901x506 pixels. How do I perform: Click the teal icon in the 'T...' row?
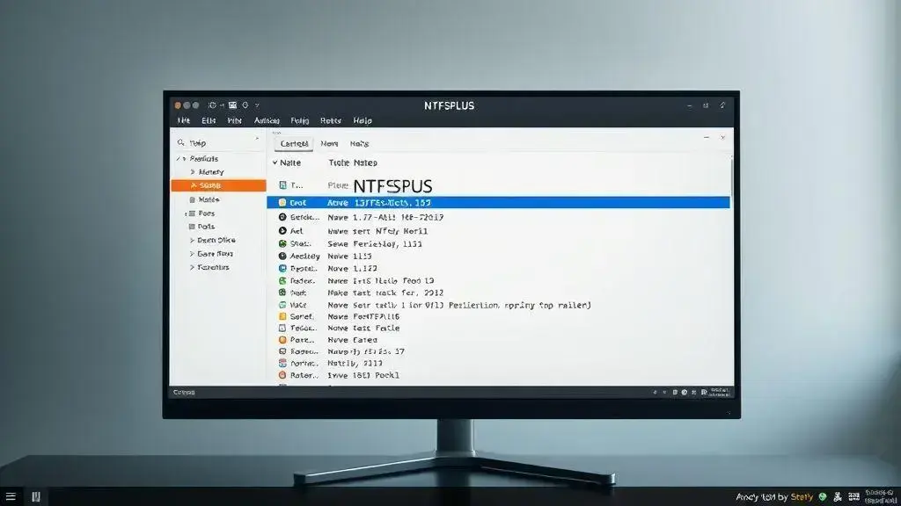click(x=282, y=185)
